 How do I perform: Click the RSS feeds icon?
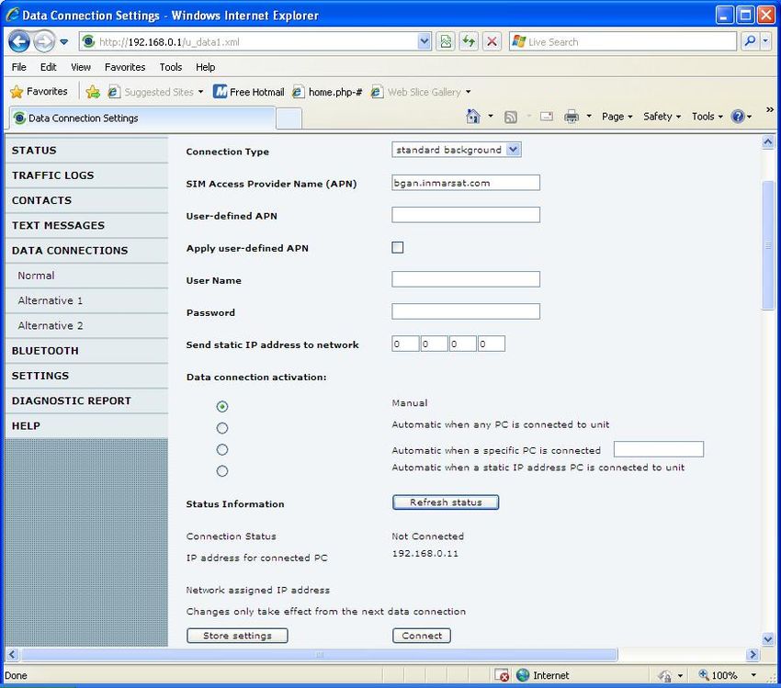pyautogui.click(x=511, y=117)
